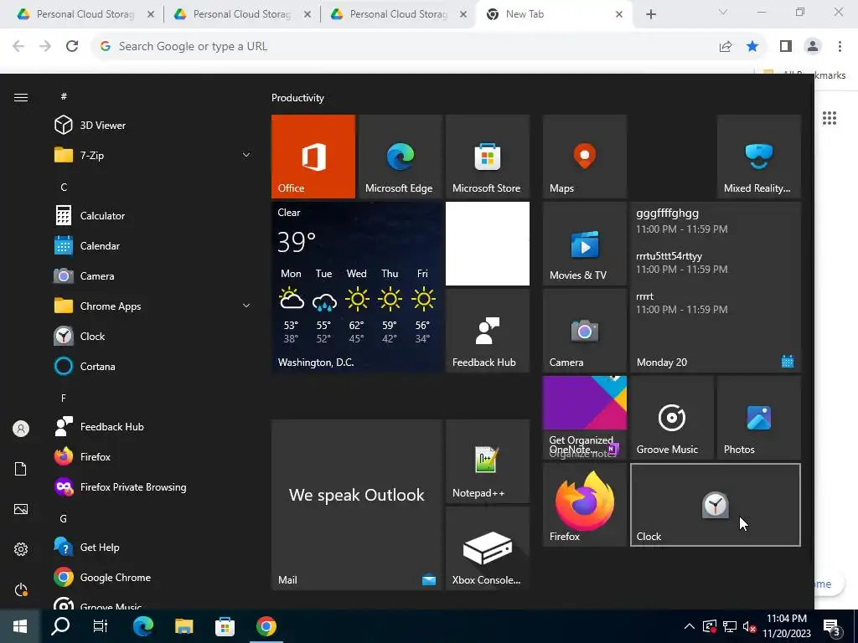The width and height of the screenshot is (858, 643).
Task: Open Chrome three-dot menu
Action: click(840, 47)
